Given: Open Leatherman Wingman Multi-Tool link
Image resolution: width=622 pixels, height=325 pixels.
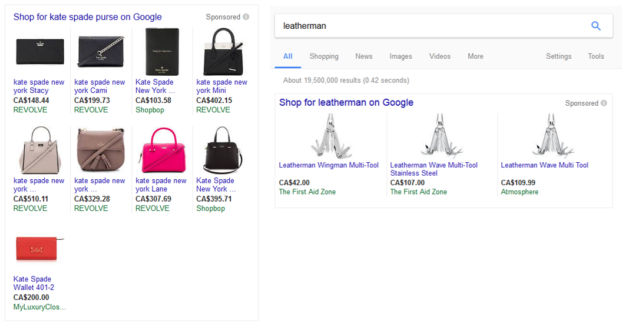Looking at the screenshot, I should (x=329, y=165).
